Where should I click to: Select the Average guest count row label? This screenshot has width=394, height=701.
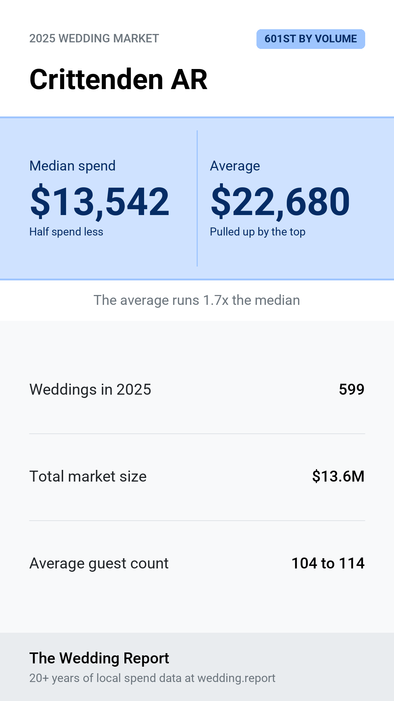coord(99,563)
